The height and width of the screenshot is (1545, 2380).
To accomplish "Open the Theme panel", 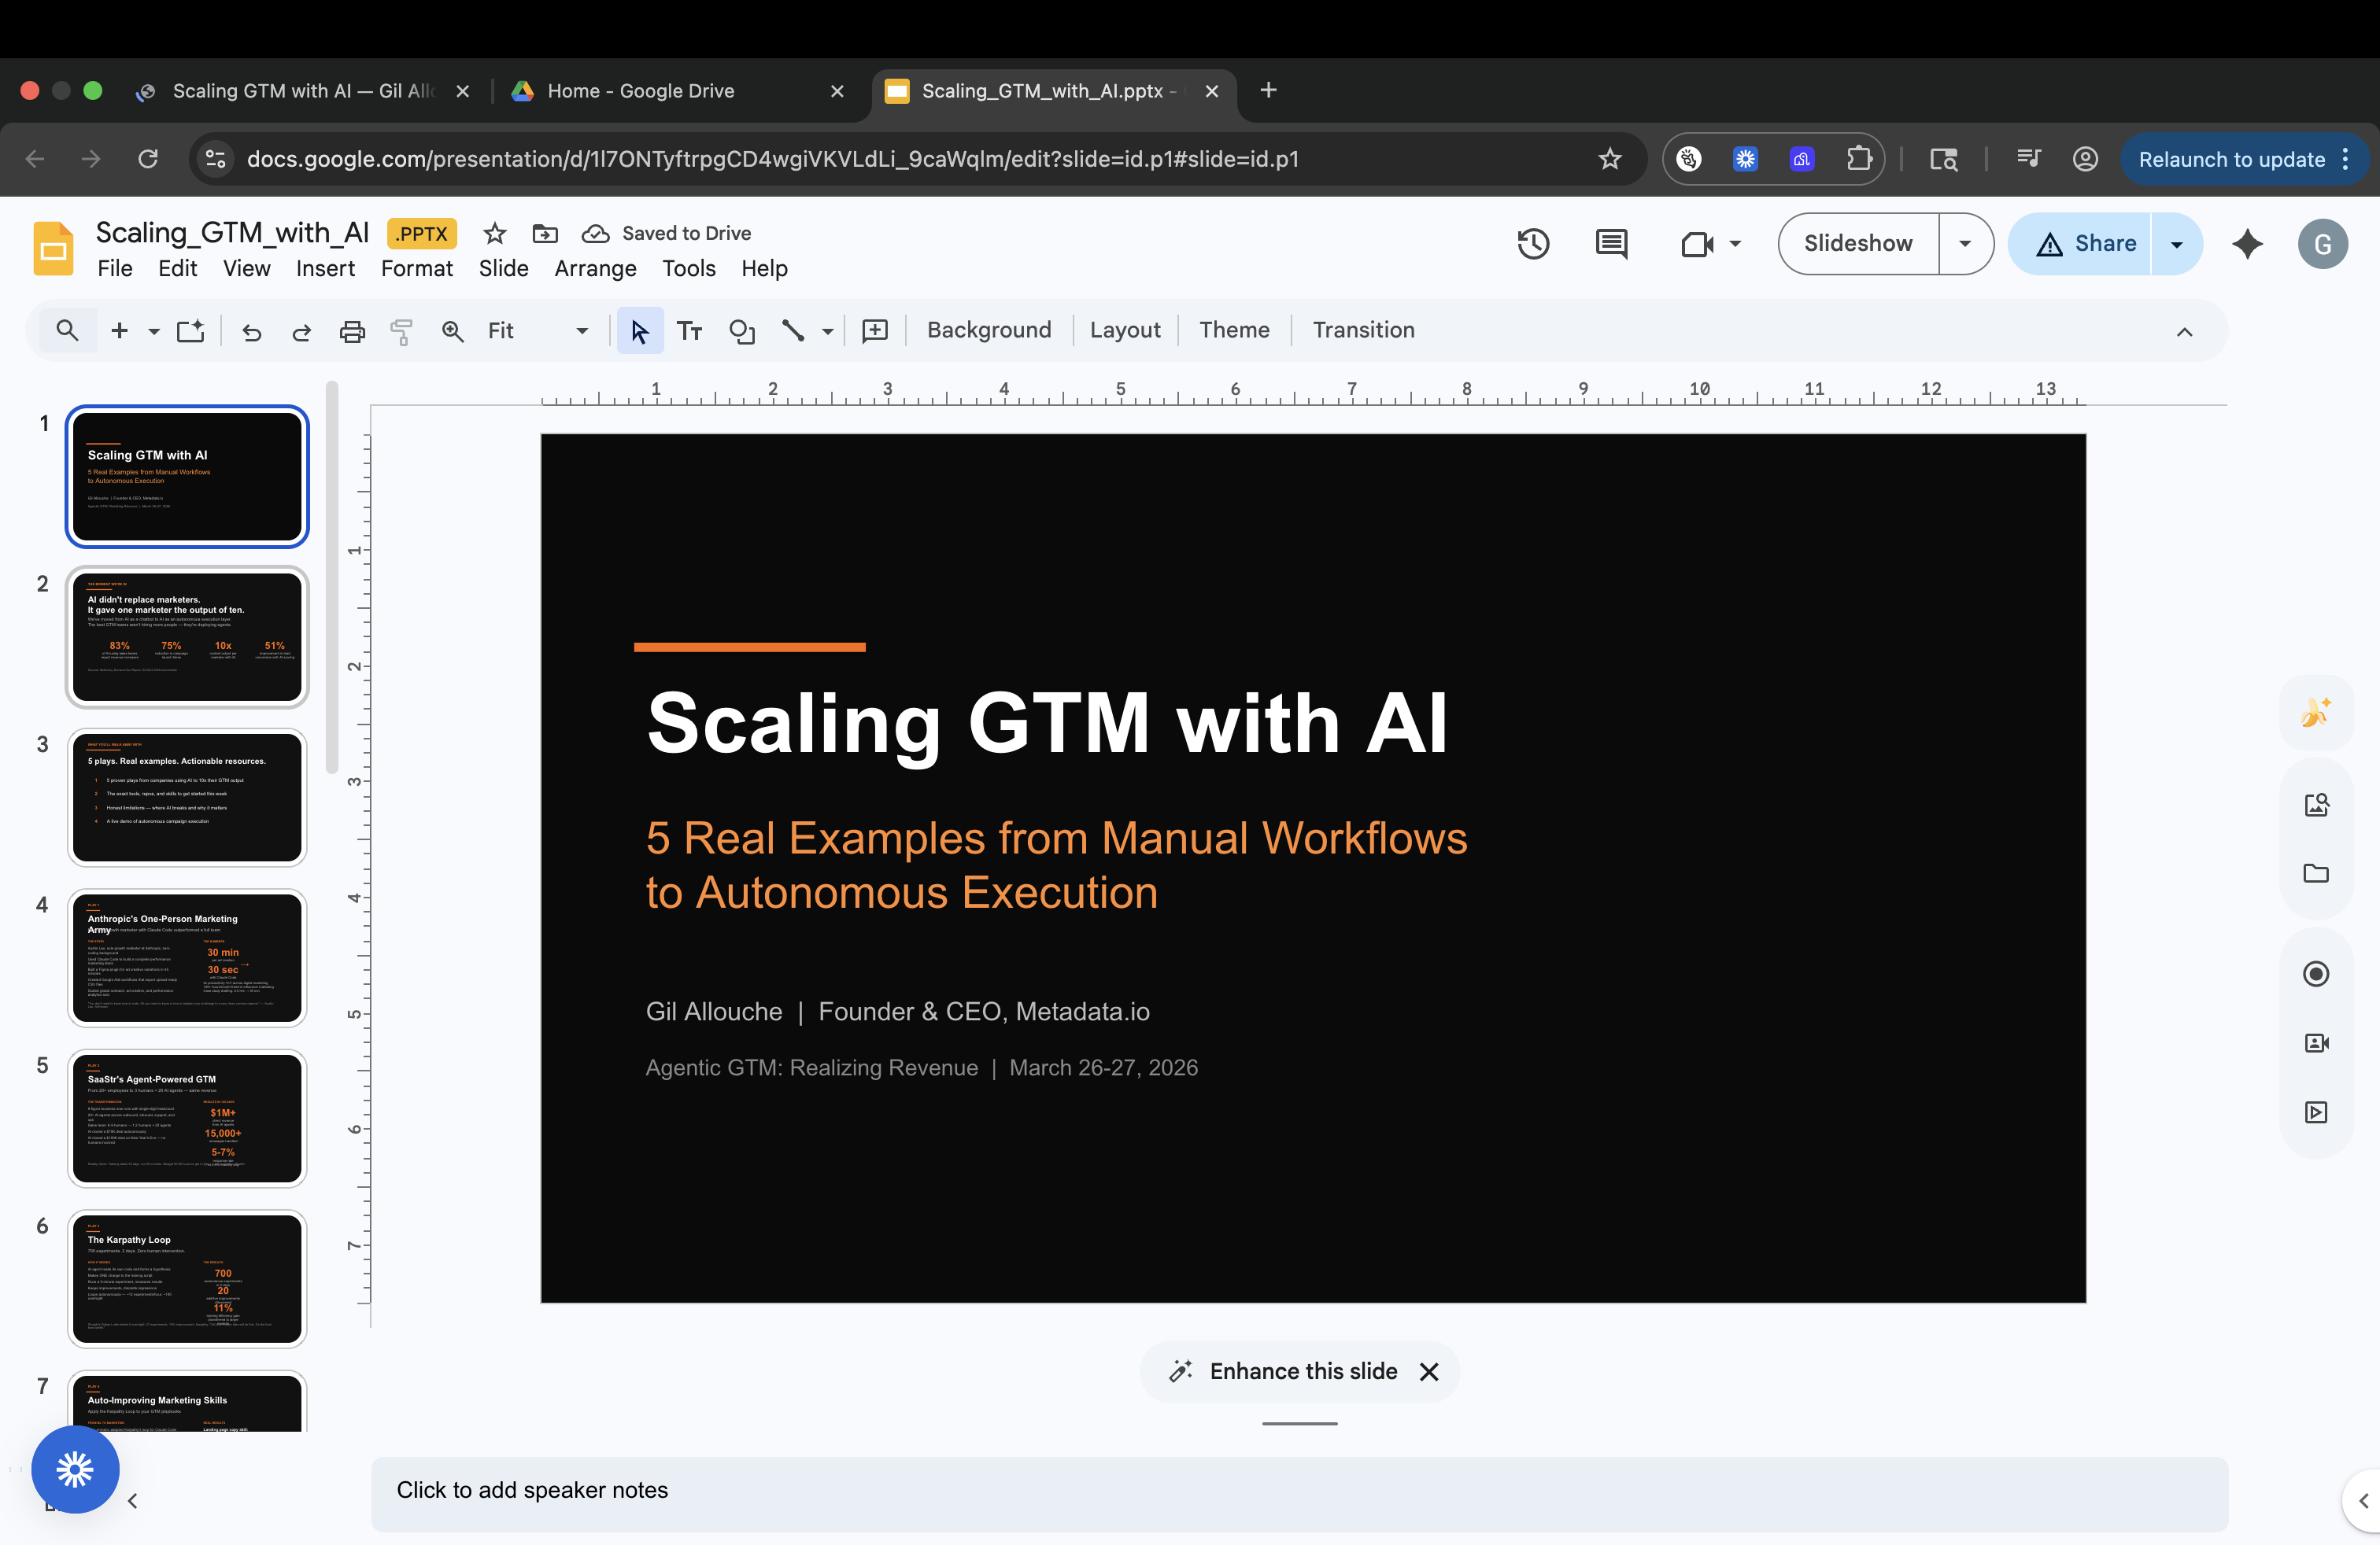I will pyautogui.click(x=1234, y=330).
